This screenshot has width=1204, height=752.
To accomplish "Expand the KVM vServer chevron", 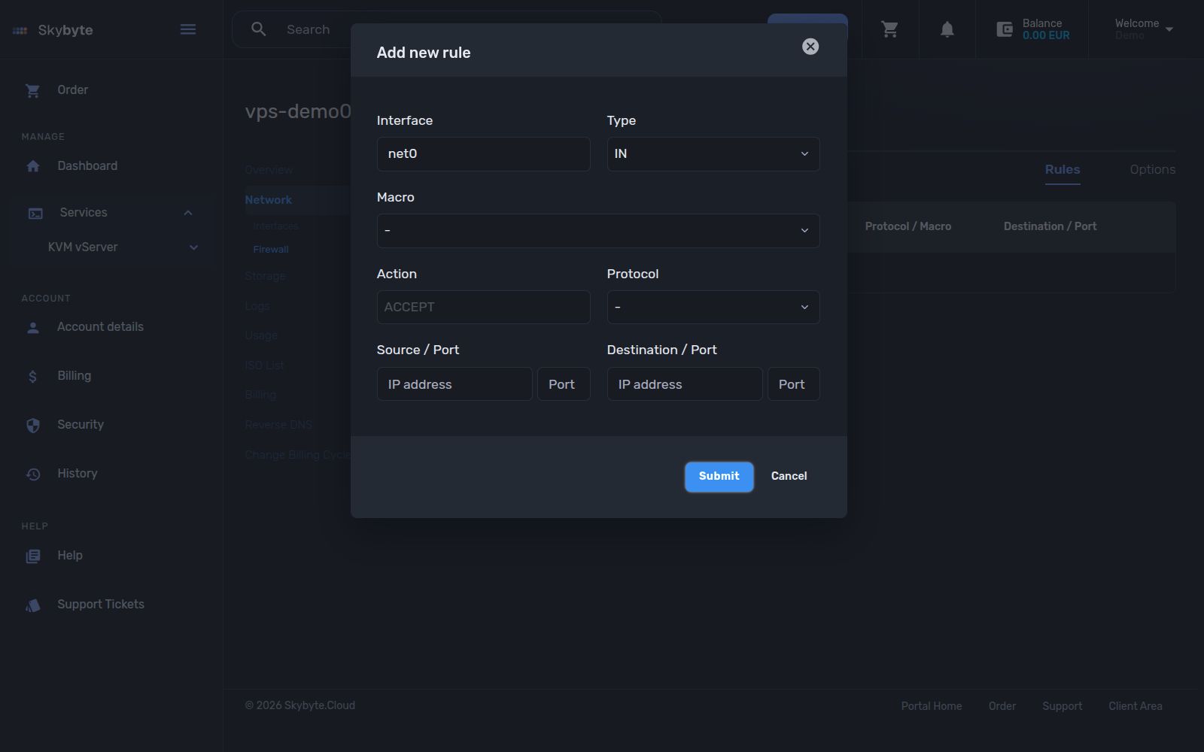I will (193, 247).
